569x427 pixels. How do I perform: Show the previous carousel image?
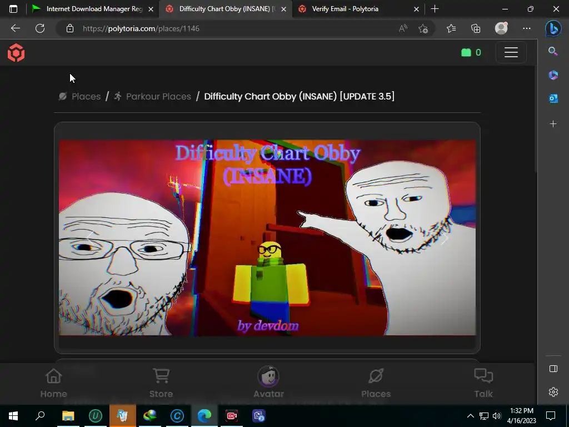89,238
